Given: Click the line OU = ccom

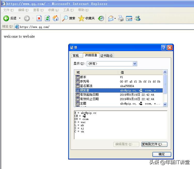Looking at the screenshot, I should pos(82,119).
